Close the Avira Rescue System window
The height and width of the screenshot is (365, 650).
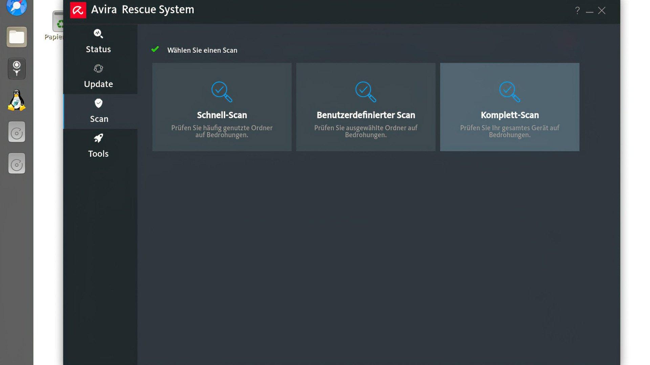602,10
